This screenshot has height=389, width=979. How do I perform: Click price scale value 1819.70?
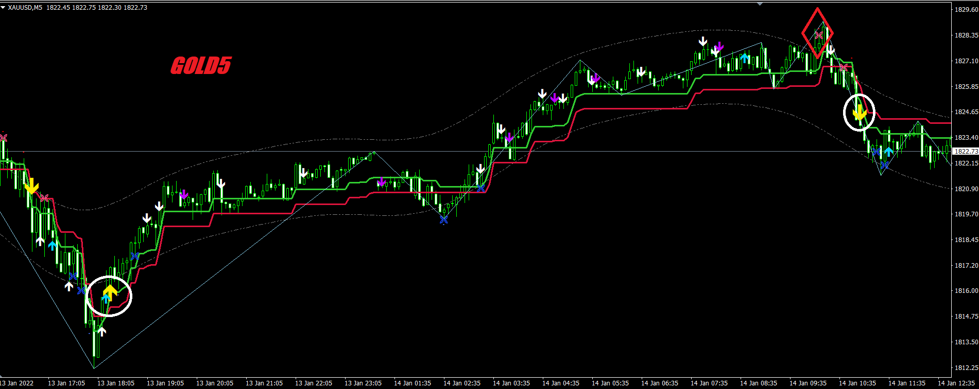tap(967, 214)
